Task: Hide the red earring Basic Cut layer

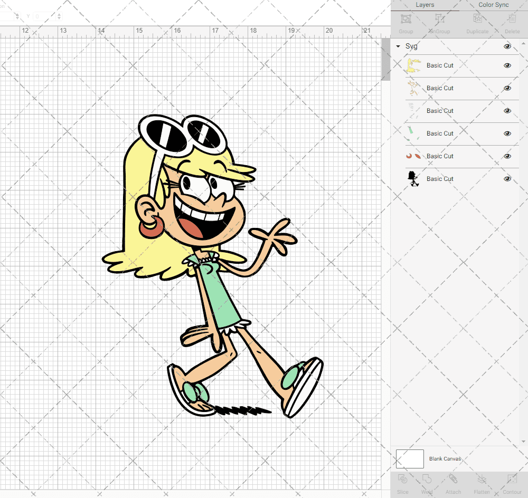Action: coord(507,156)
